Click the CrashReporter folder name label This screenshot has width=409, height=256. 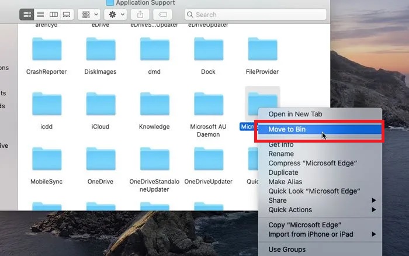[x=46, y=72]
